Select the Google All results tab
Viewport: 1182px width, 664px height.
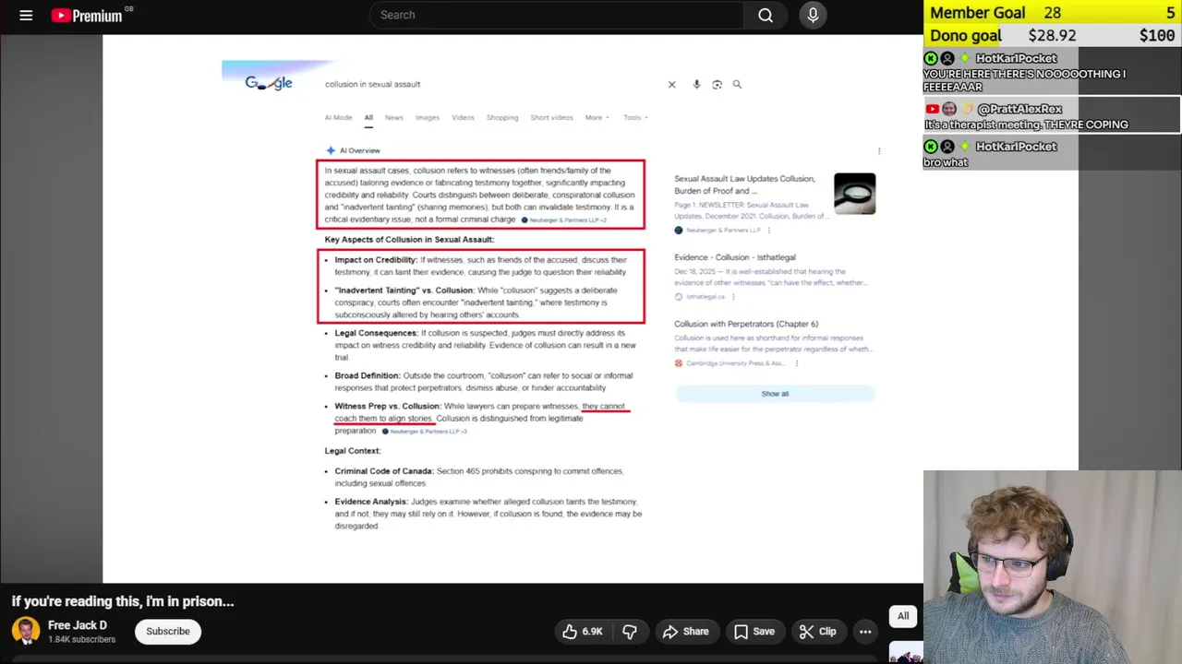tap(368, 117)
